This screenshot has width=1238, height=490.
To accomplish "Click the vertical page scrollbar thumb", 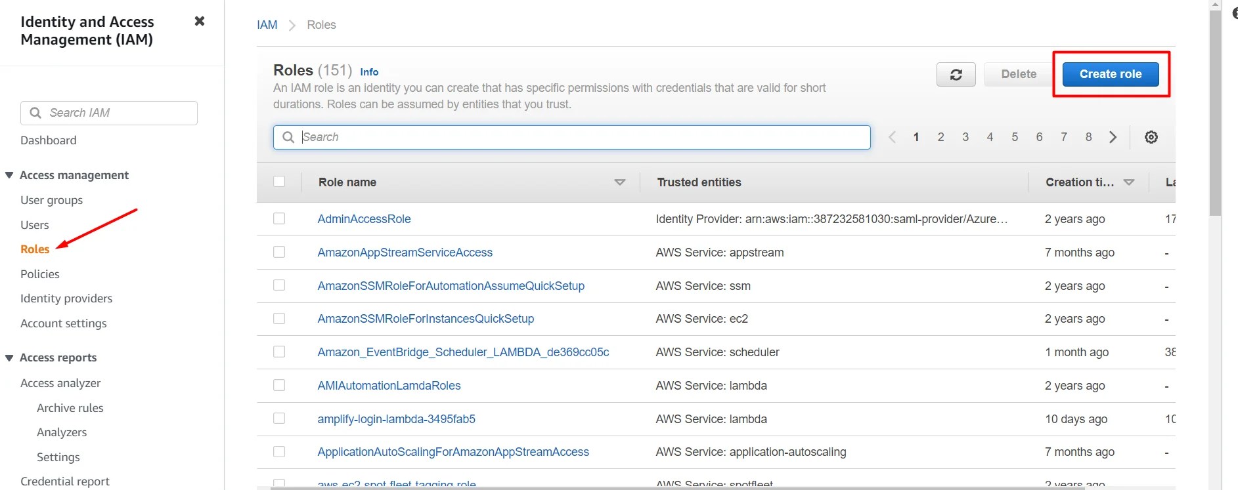I will click(x=1215, y=112).
